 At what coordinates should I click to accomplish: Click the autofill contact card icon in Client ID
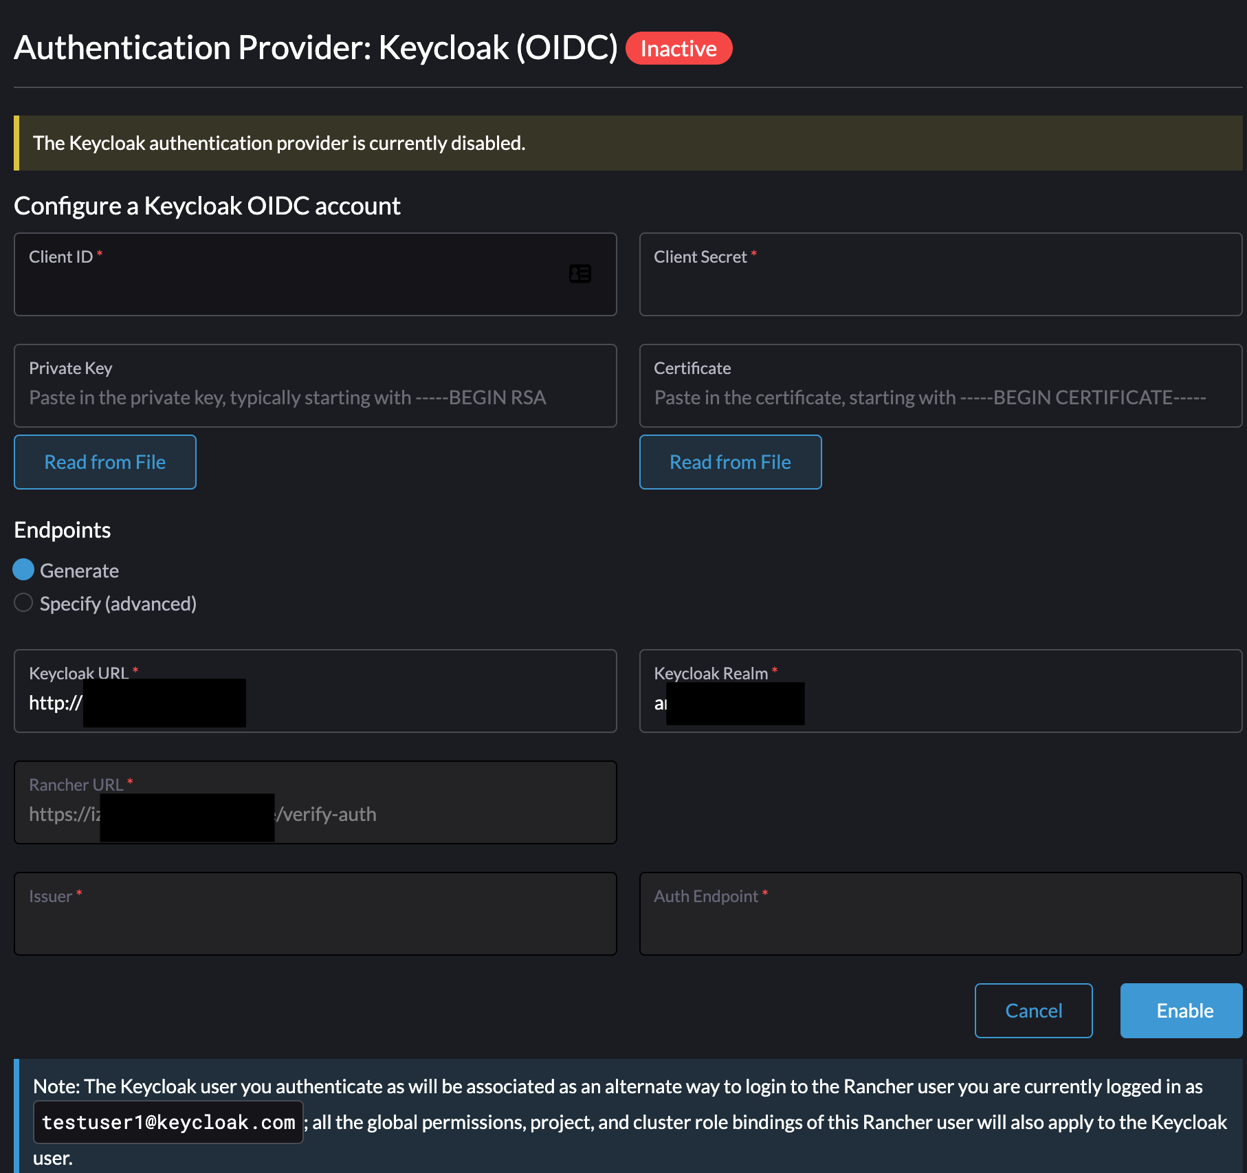coord(580,274)
